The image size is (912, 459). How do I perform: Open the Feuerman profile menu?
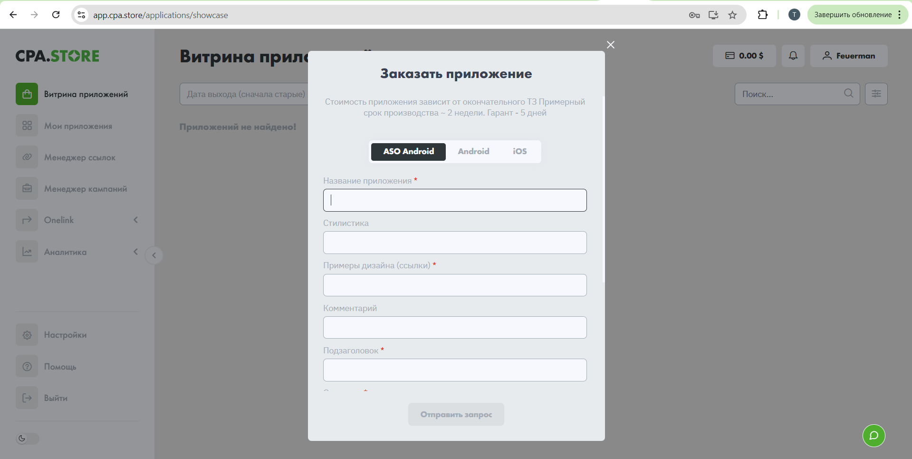849,56
